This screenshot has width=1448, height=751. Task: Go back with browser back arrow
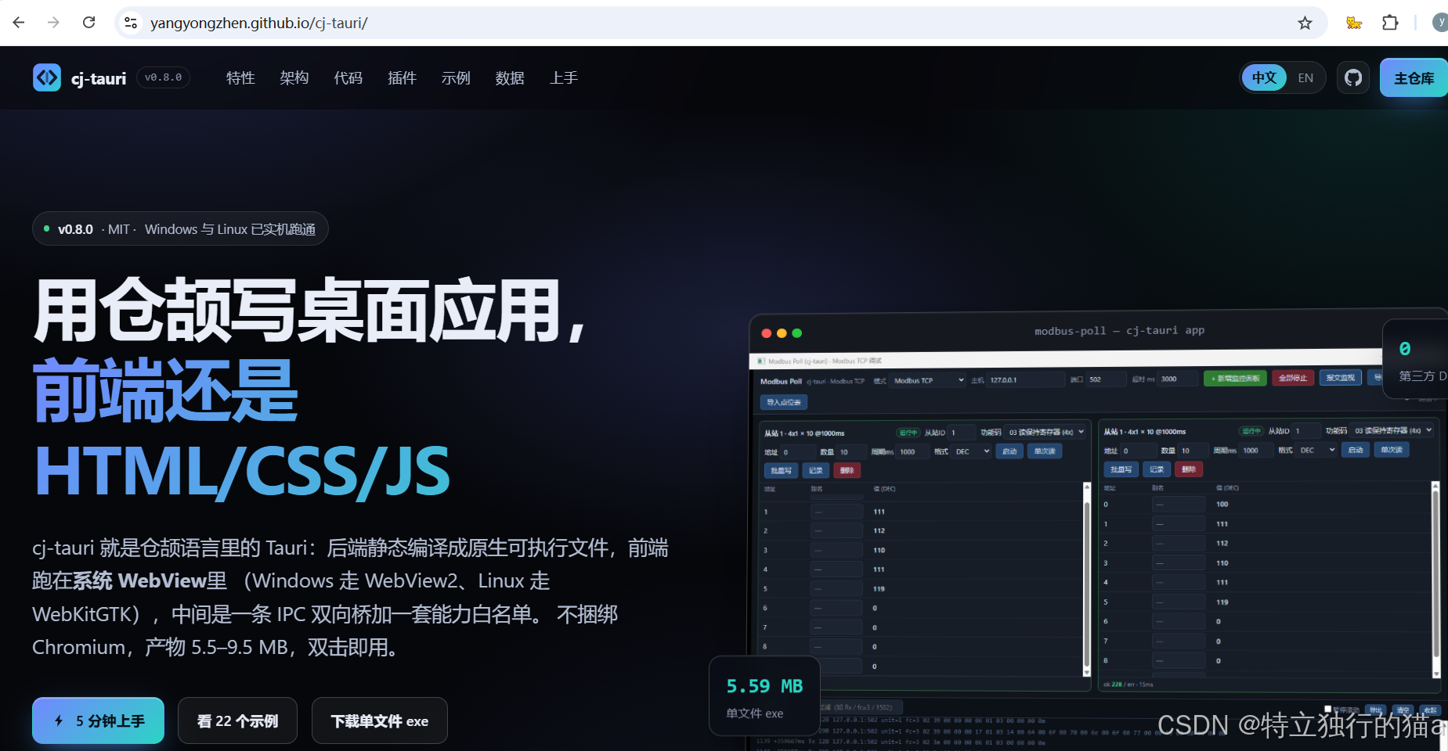[19, 23]
